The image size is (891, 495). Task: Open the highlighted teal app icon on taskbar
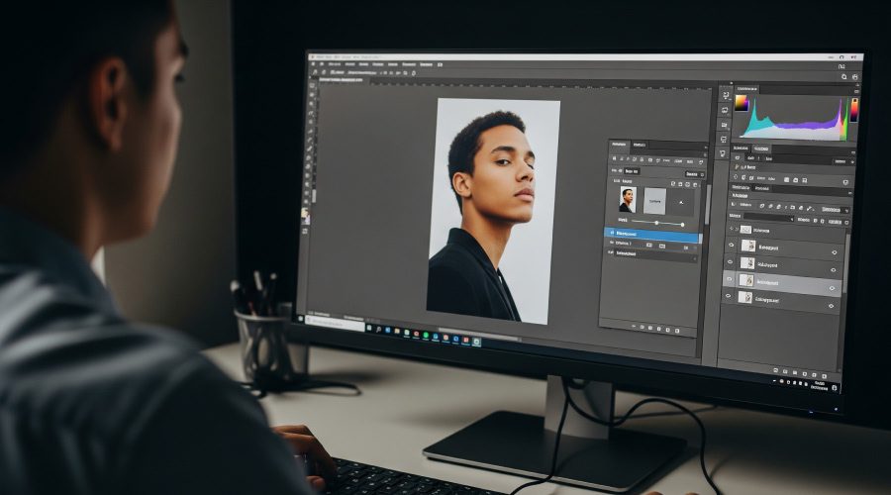(x=476, y=342)
